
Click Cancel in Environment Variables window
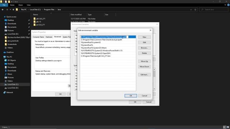pos(148,102)
